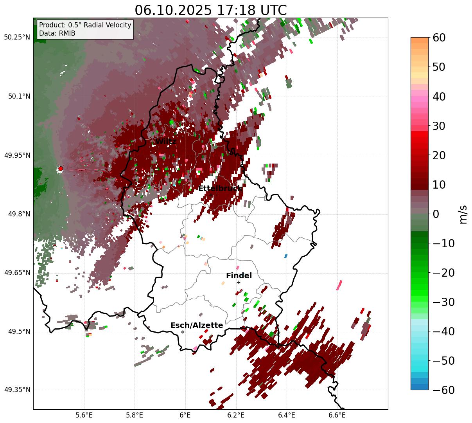Click the colorbar tick label 50

click(x=439, y=67)
